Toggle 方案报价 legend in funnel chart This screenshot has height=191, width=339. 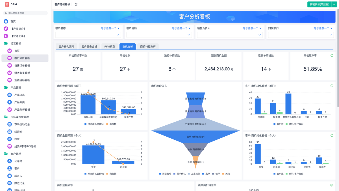(x=194, y=174)
